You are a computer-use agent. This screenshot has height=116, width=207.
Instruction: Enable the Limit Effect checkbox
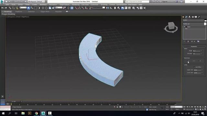(x=194, y=67)
